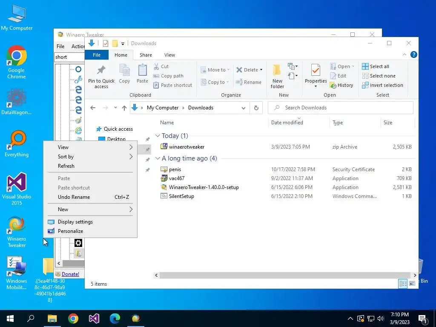
Task: Open Copy to dropdown in ribbon
Action: click(x=215, y=82)
